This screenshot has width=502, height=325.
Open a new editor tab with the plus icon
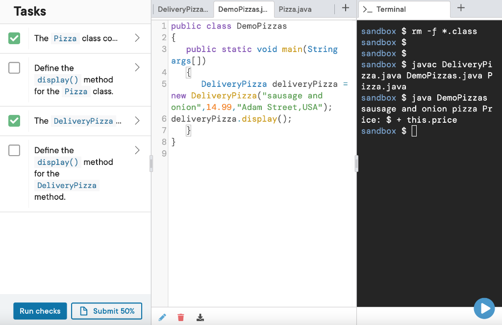coord(345,8)
